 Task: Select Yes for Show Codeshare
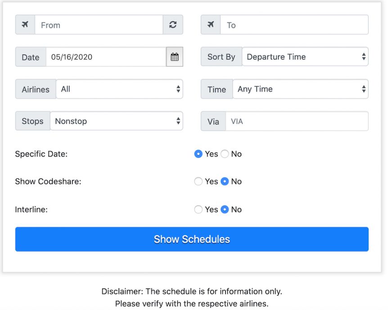coord(198,181)
